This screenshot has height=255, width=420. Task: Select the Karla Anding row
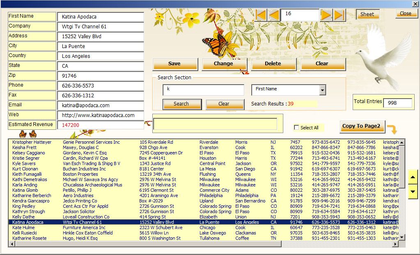(204, 185)
